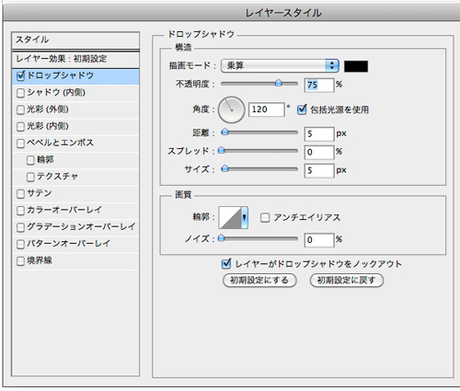Enable the カラーオーバーレイ checkbox

tap(20, 211)
